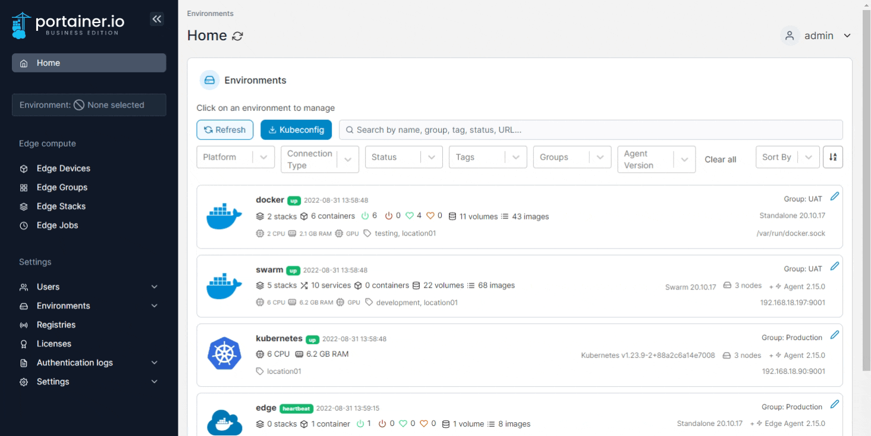Edit the swarm environment with pencil icon
The height and width of the screenshot is (436, 871).
click(x=834, y=266)
